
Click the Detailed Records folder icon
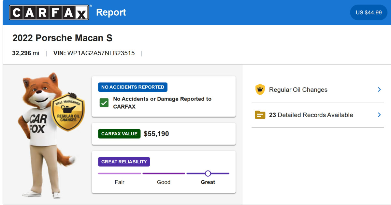(x=260, y=115)
